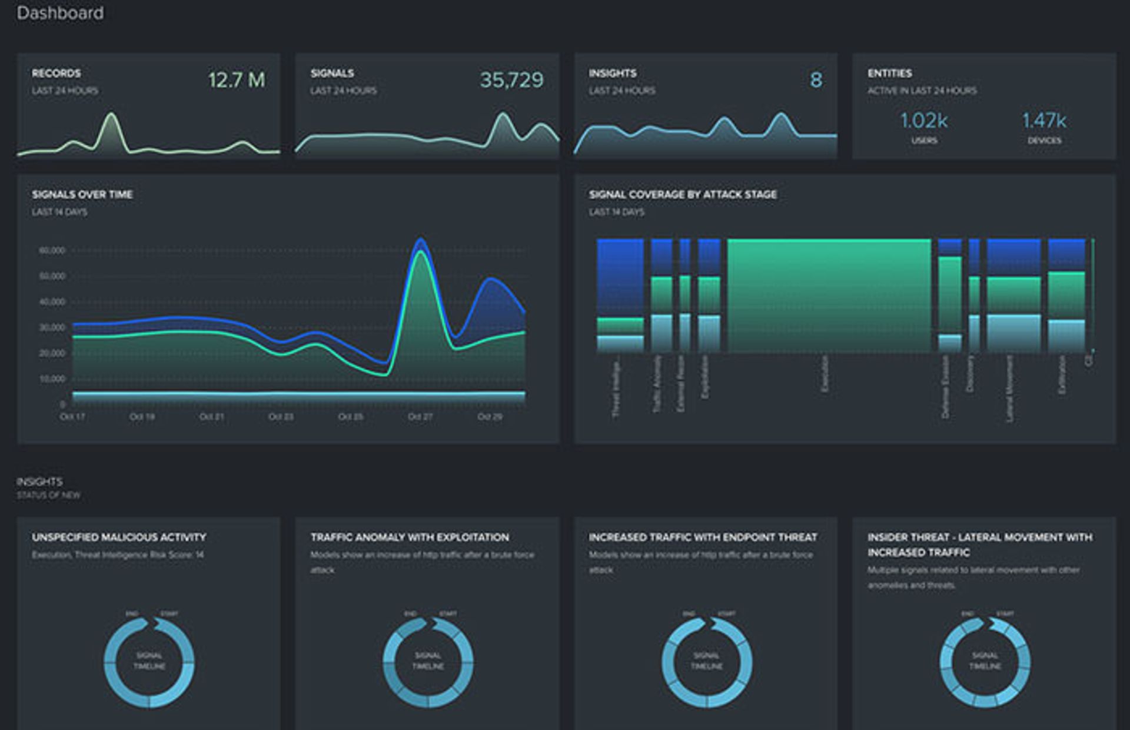The height and width of the screenshot is (730, 1130).
Task: Open Signal Timeline donut for Traffic Anomaly insight
Action: (428, 661)
